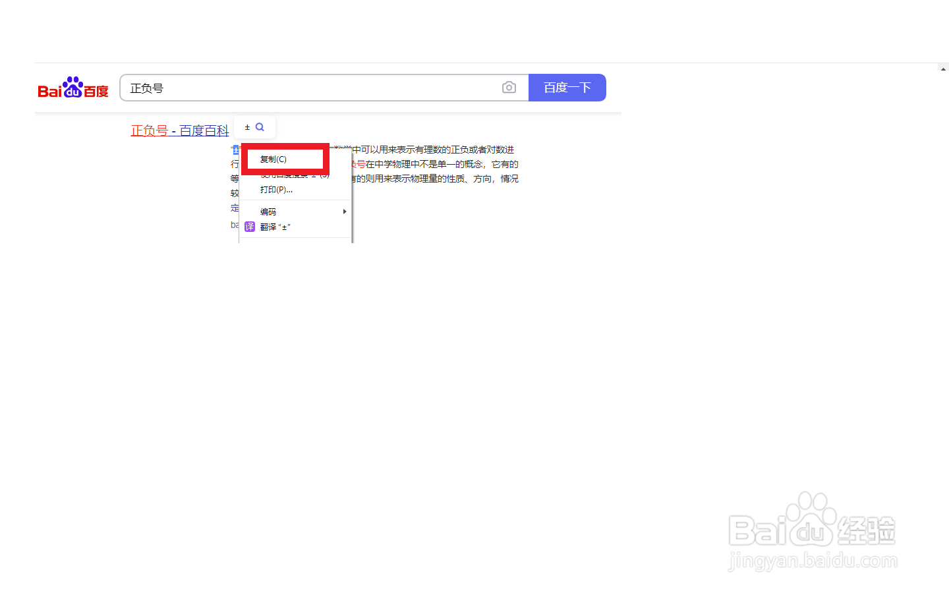
Task: Open the 编码 submenu entry
Action: (295, 212)
